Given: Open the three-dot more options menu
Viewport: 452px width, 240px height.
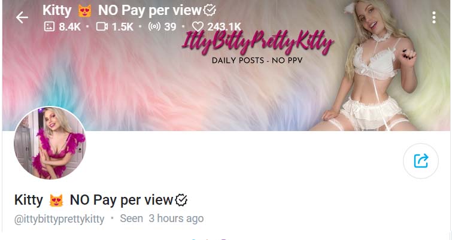Looking at the screenshot, I should (434, 18).
